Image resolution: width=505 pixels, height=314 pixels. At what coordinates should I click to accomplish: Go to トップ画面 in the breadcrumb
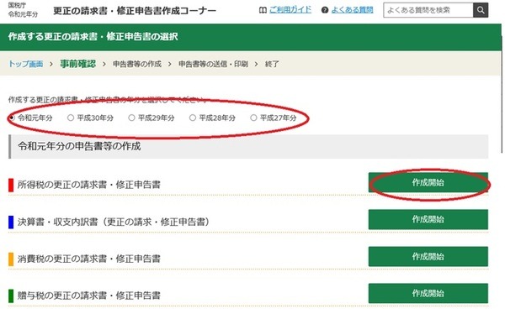click(x=25, y=64)
